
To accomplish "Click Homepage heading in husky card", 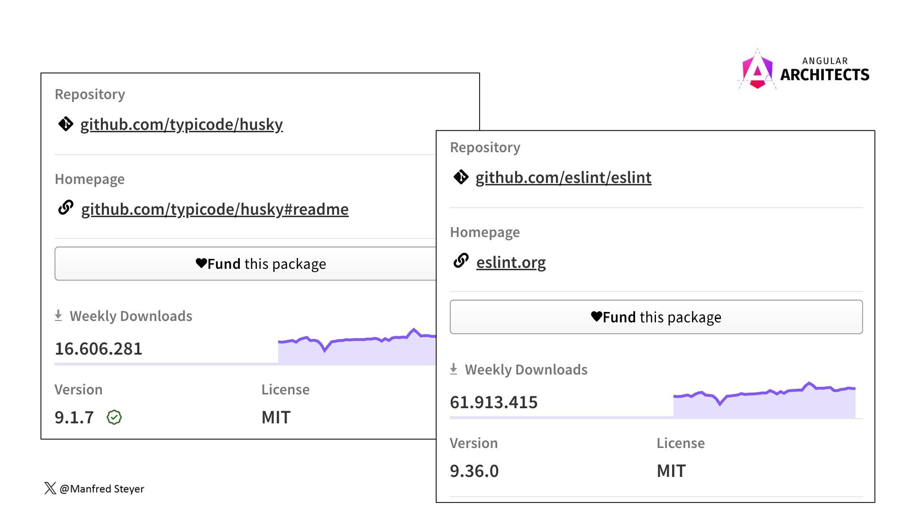I will click(x=90, y=179).
